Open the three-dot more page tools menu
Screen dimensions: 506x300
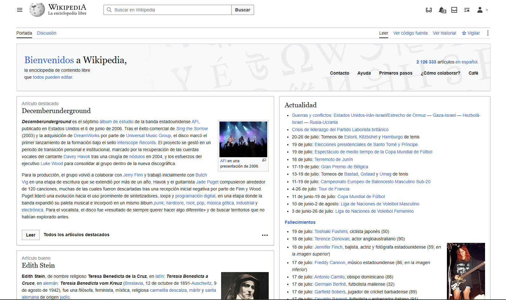488,33
